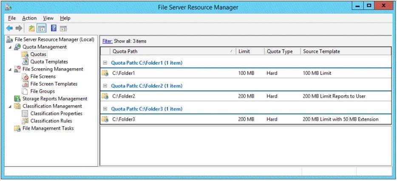Viewport: 397px width, 181px height.
Task: Click the File Groups page icon
Action: 25,91
